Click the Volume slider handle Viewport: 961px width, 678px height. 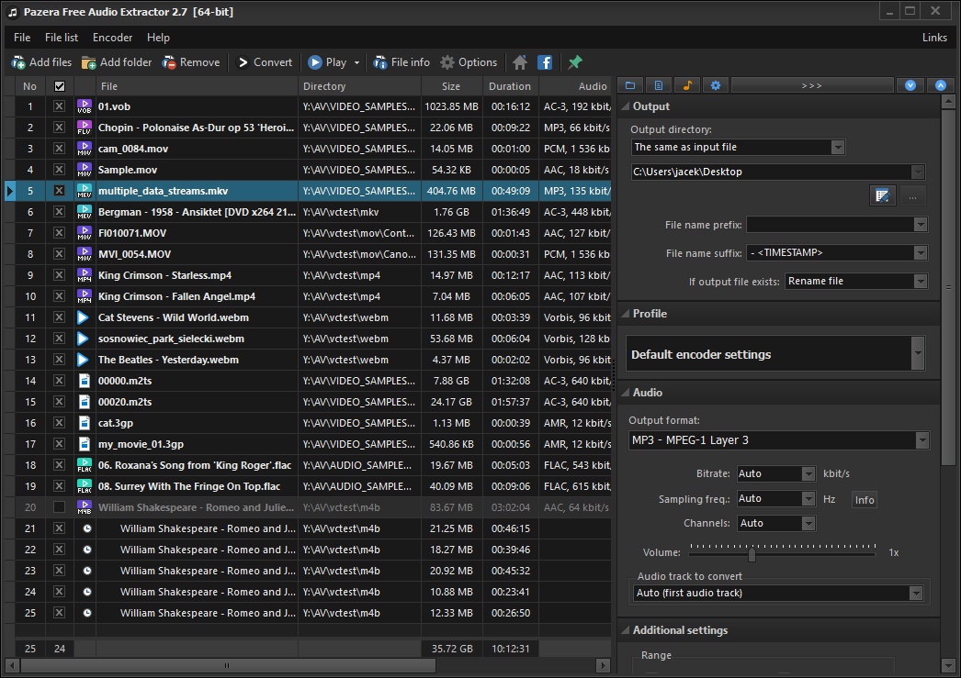(x=752, y=553)
